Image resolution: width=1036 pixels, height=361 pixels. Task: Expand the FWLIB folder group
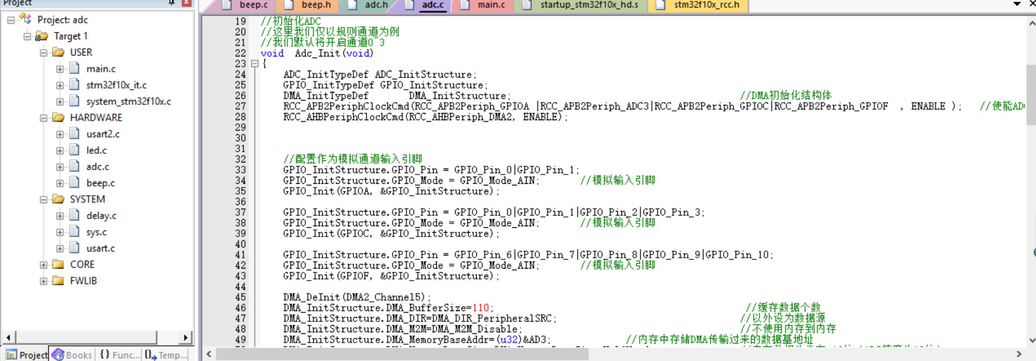43,281
